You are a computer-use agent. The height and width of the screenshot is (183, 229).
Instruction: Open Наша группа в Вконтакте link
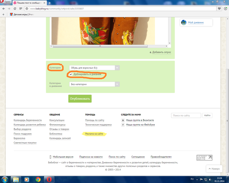[140, 120]
